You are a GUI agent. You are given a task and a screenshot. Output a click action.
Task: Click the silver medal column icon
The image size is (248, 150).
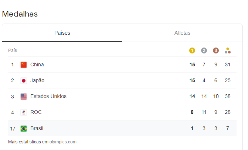tap(204, 50)
